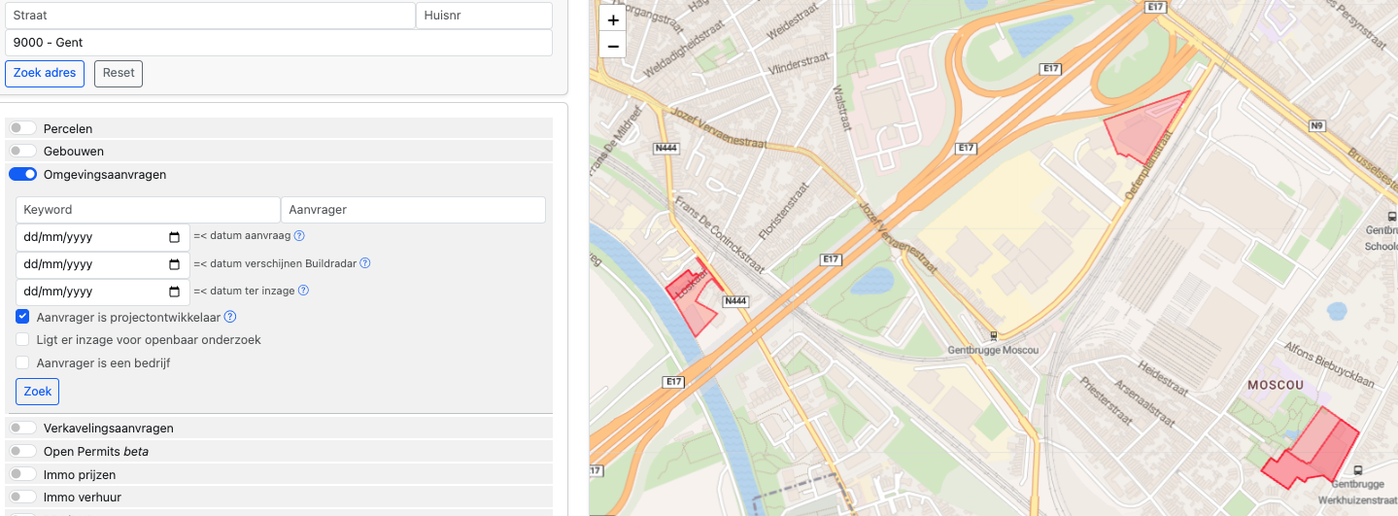Zoom in on the map
The width and height of the screenshot is (1398, 516).
pos(613,19)
